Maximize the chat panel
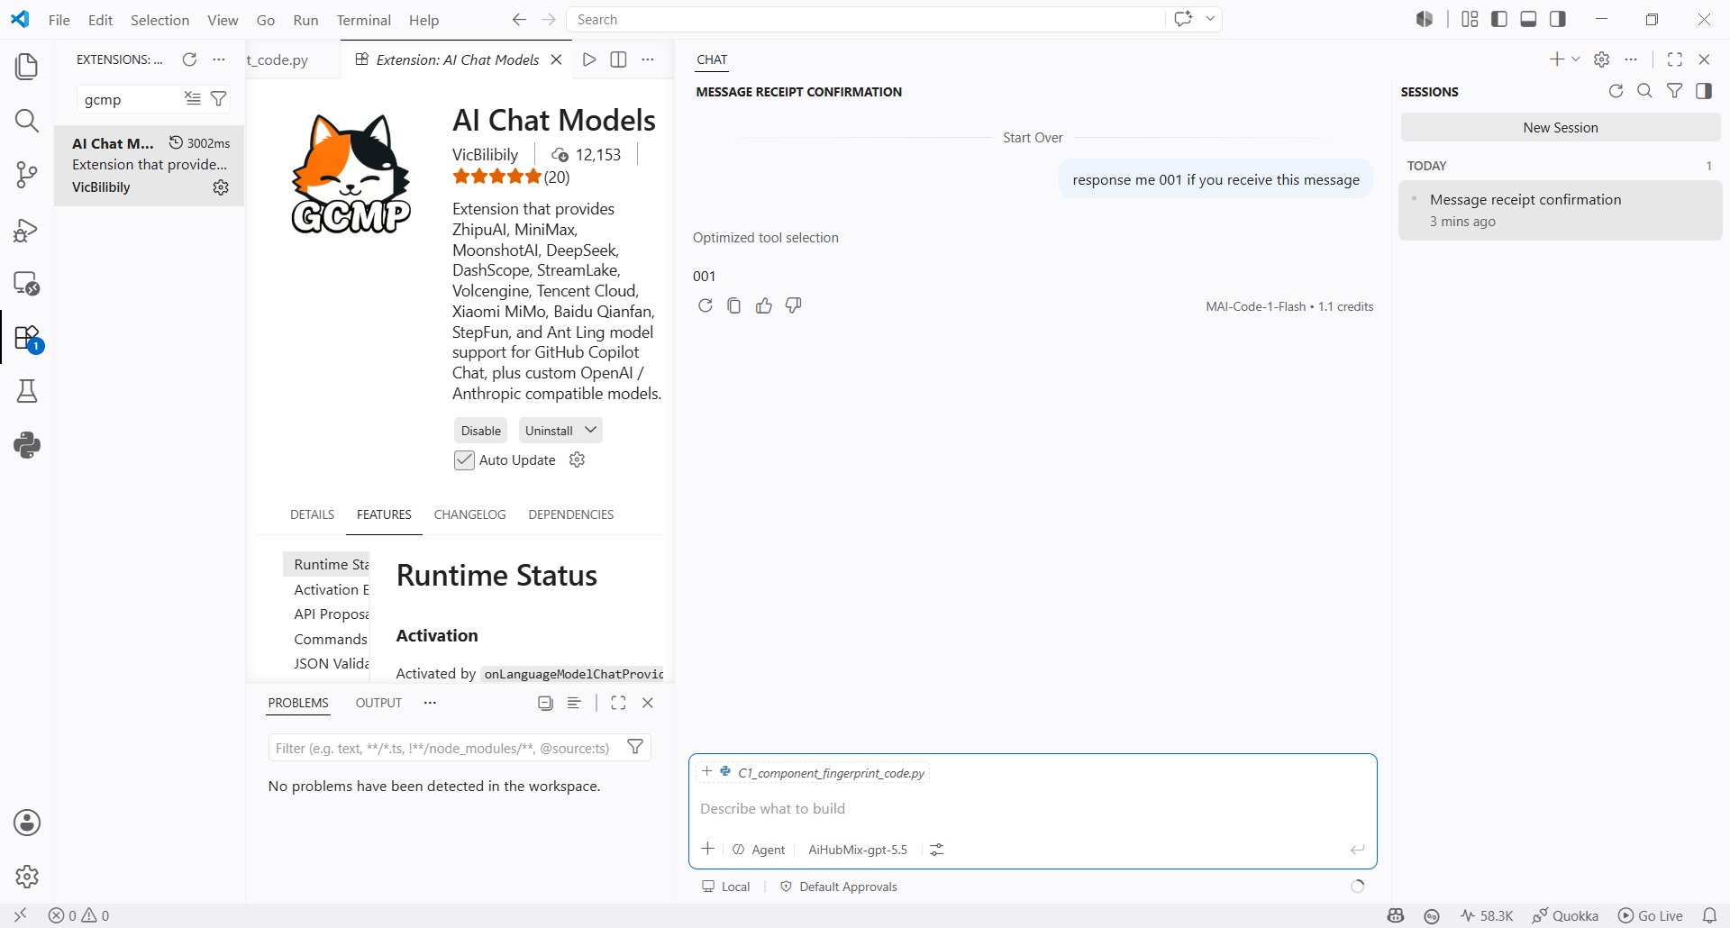Viewport: 1730px width, 928px height. click(1675, 59)
